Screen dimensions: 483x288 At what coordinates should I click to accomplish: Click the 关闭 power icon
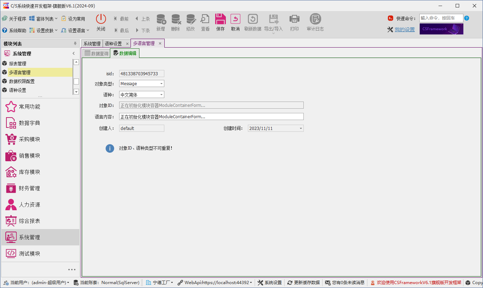[101, 19]
